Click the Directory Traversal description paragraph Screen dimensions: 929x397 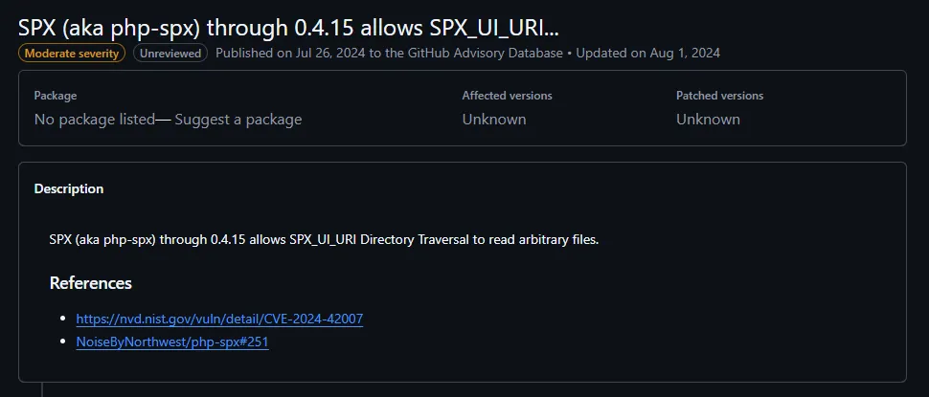tap(324, 240)
